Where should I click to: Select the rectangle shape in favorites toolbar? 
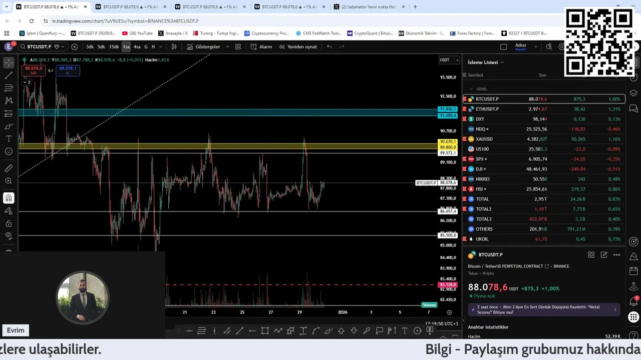(265, 330)
